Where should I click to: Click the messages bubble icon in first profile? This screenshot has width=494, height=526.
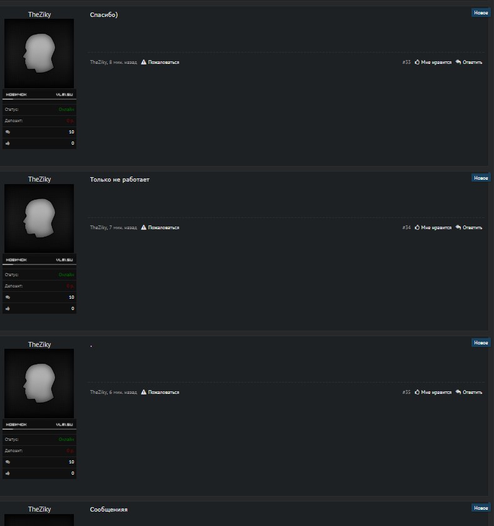click(8, 132)
